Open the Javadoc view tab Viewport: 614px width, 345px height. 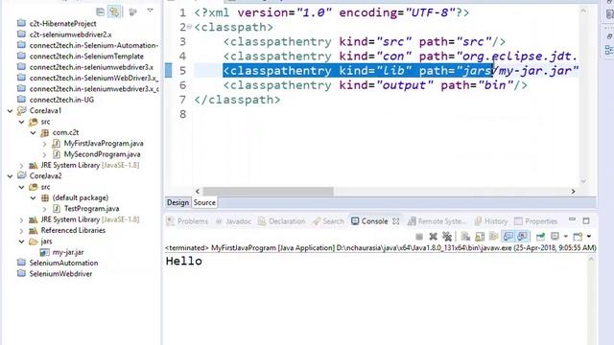click(233, 221)
